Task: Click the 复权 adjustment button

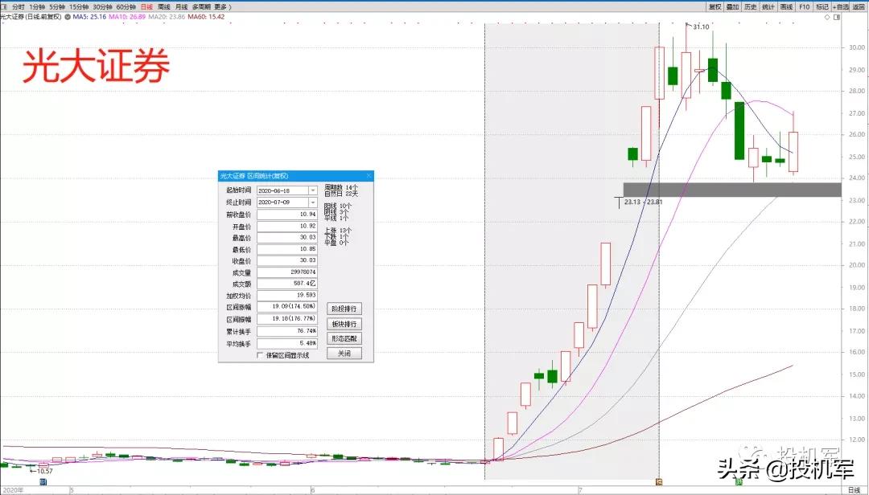Action: (x=715, y=6)
